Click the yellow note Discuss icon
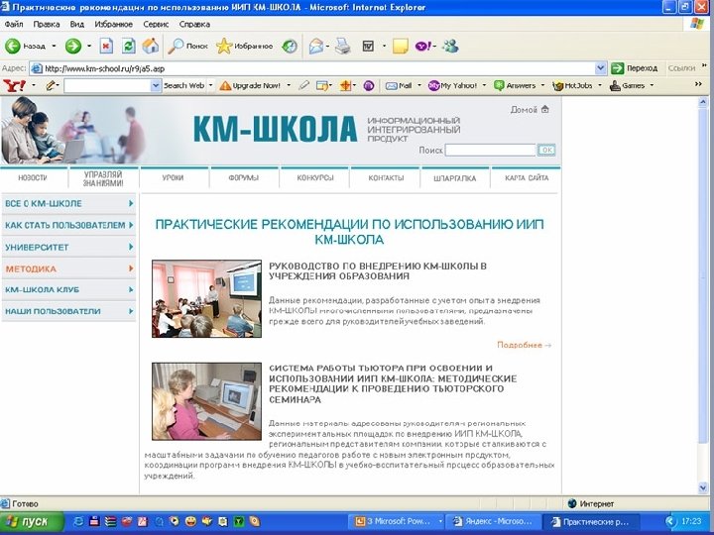 point(400,46)
